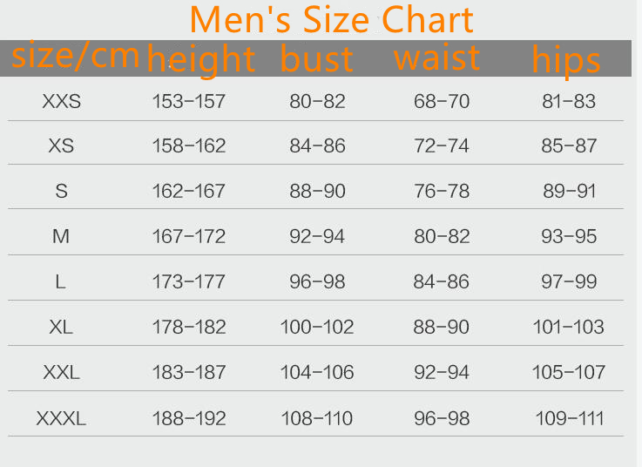This screenshot has width=642, height=467.
Task: Select the XXS size row label
Action: (61, 101)
